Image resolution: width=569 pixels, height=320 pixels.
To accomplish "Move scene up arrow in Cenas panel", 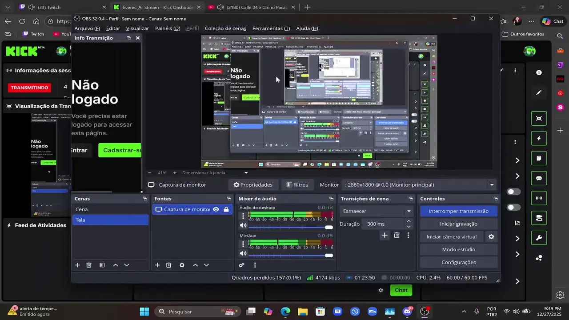I will pos(116,265).
